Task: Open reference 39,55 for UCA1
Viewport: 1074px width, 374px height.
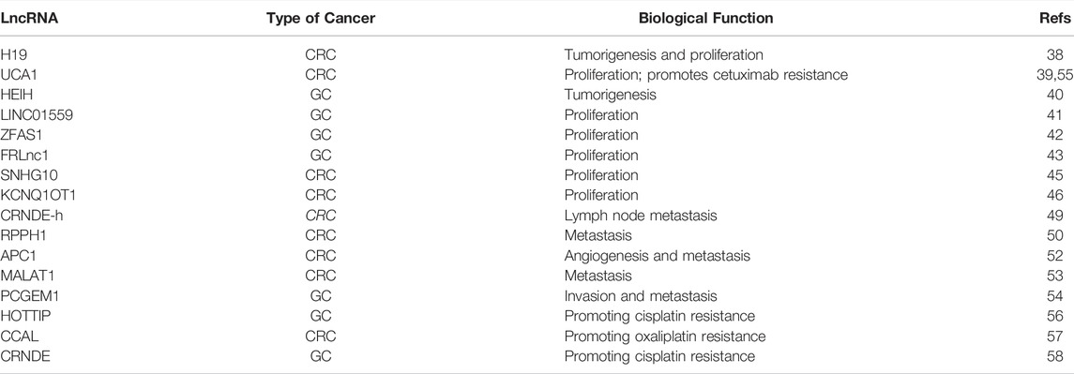Action: coord(1055,75)
